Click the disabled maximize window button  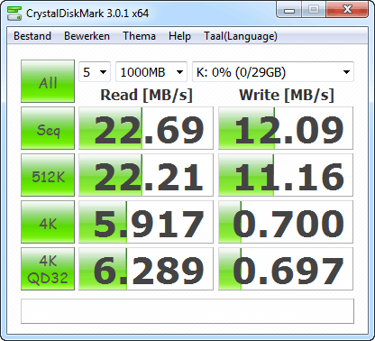click(314, 10)
